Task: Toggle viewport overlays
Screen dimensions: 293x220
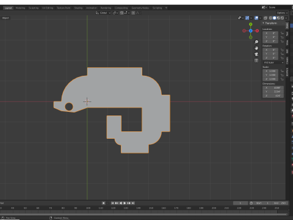Action: tap(256, 18)
